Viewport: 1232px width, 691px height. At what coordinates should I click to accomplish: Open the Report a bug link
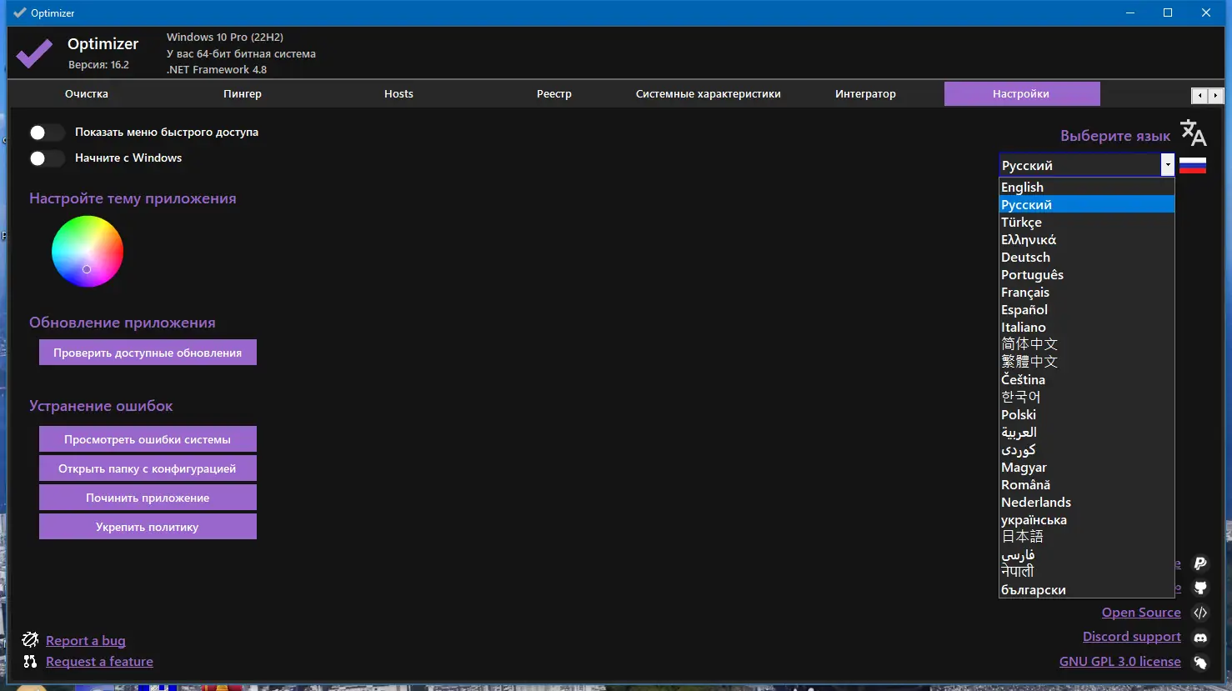coord(86,640)
